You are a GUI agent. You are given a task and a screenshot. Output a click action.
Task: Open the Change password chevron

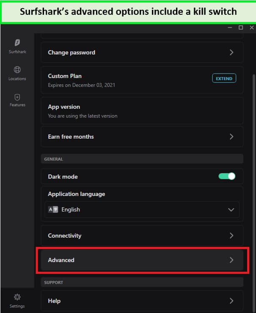coord(231,52)
